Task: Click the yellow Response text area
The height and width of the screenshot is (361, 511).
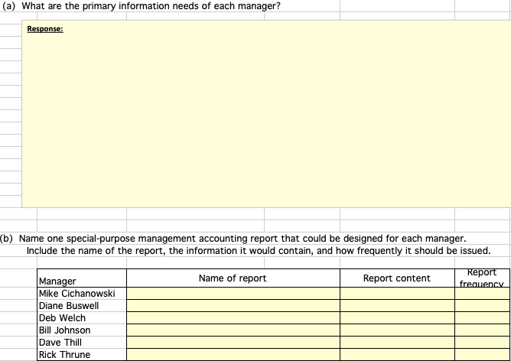Action: pos(266,114)
